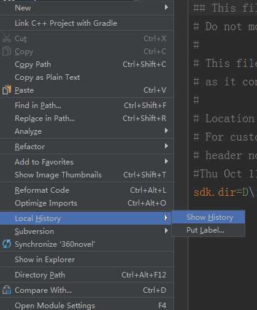Select Copy as Plain Text

point(87,77)
